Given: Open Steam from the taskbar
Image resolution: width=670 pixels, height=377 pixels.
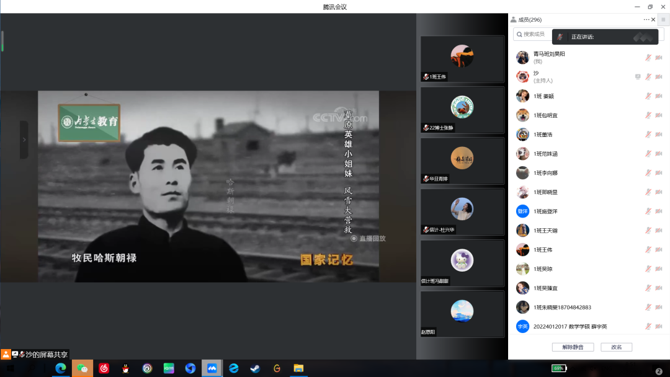Looking at the screenshot, I should click(255, 368).
